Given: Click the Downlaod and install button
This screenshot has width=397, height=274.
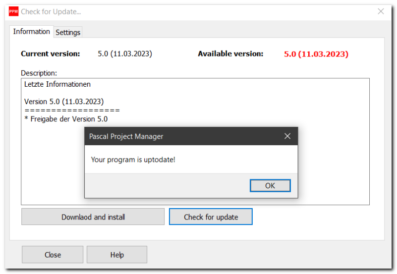Looking at the screenshot, I should (93, 217).
